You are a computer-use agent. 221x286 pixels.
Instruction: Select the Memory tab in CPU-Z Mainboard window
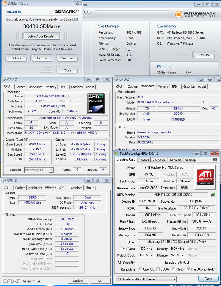pyautogui.click(x=163, y=87)
